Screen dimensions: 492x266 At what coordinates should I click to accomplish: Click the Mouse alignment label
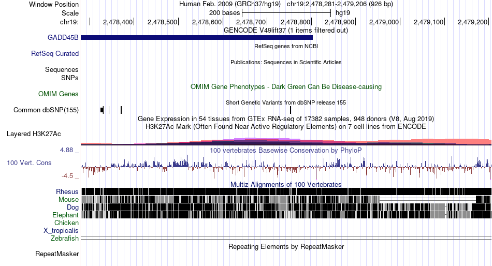(x=68, y=200)
